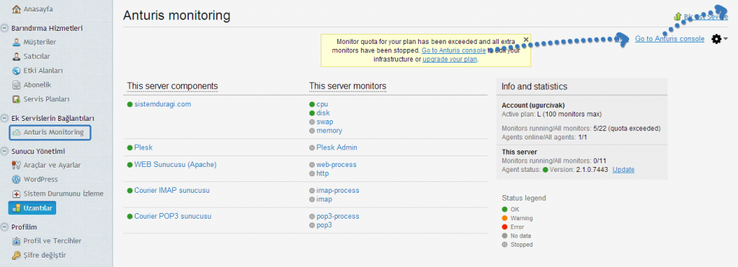Click the Bir üst Seviye up-arrow icon
Screen dimensions: 738x267
pyautogui.click(x=677, y=17)
